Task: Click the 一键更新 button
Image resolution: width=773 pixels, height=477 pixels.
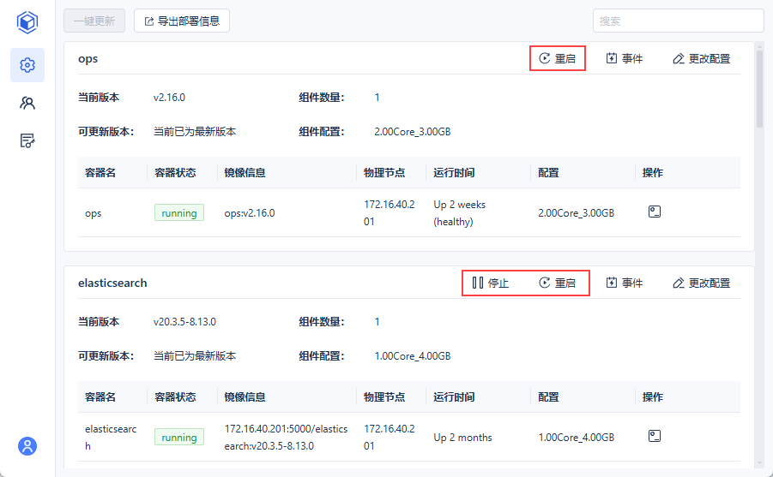Action: point(94,21)
